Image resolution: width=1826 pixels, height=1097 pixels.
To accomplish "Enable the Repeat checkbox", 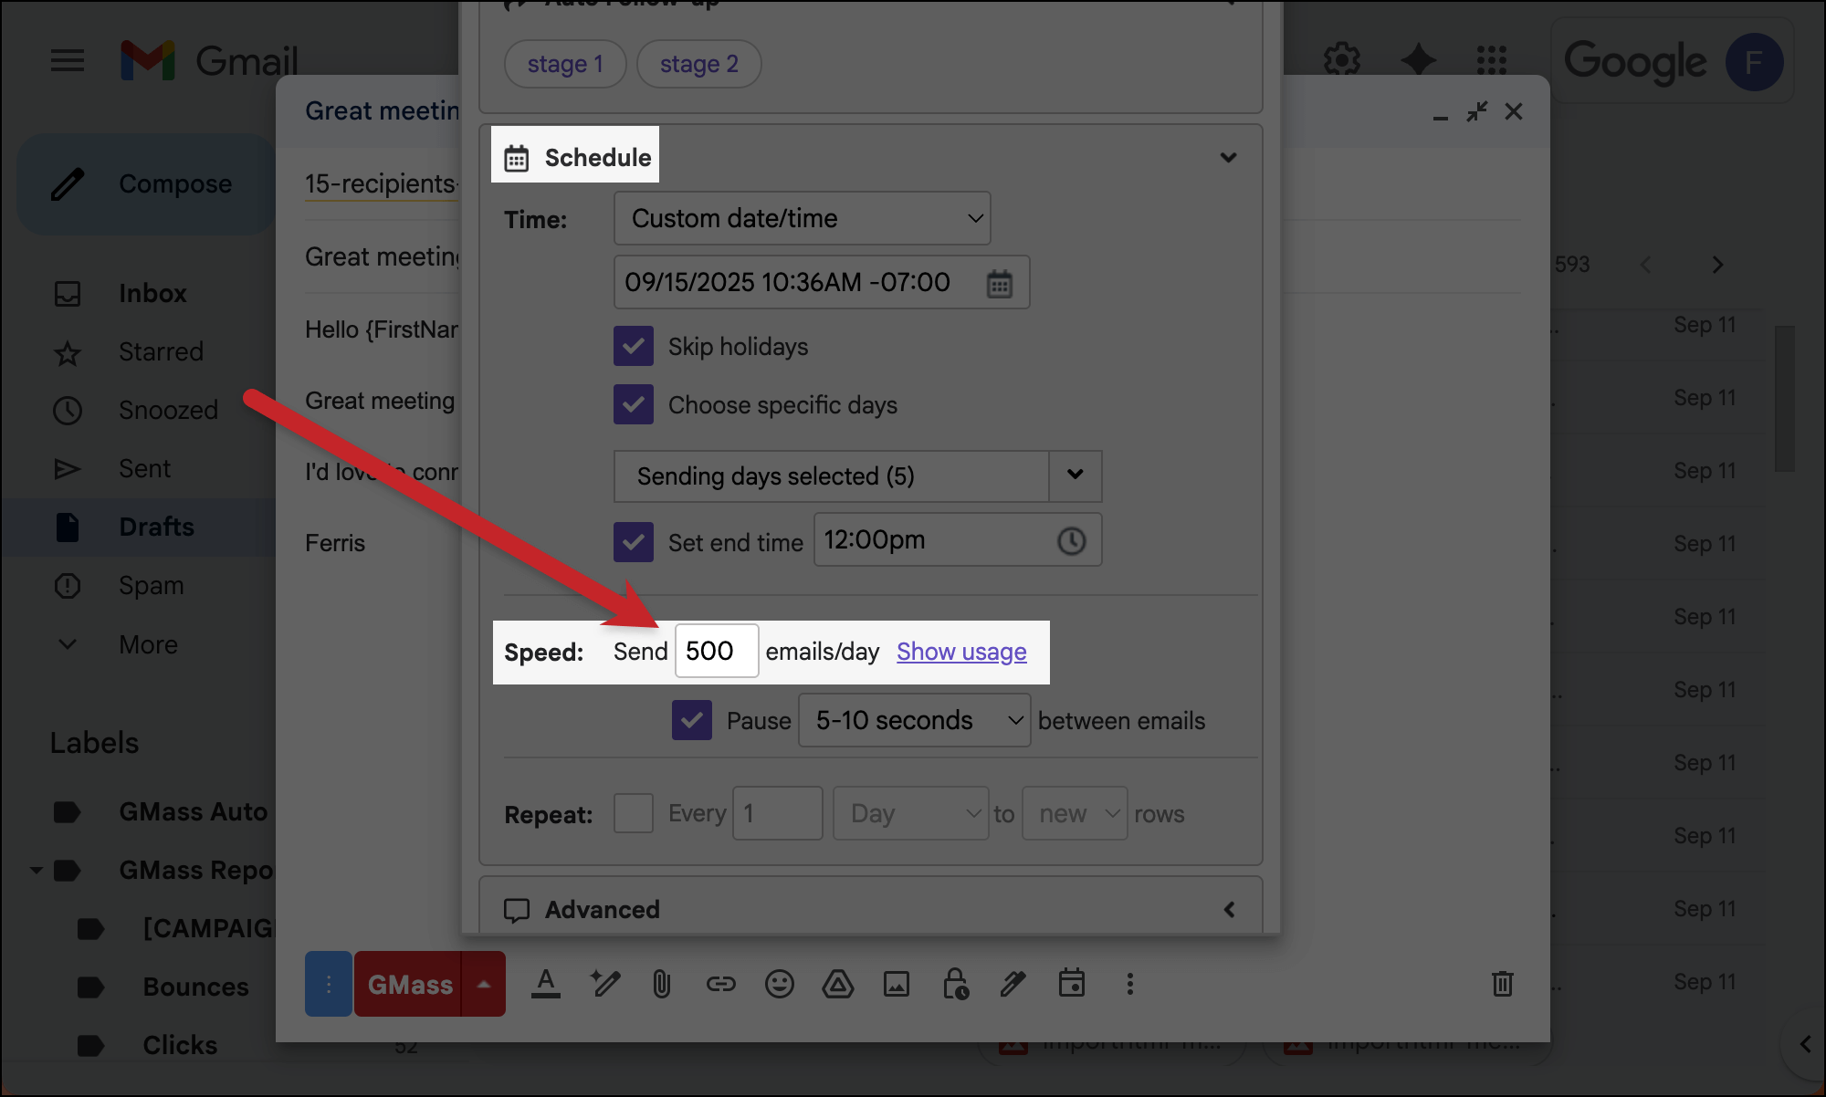I will 634,813.
